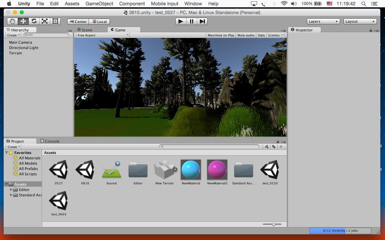The image size is (385, 240).
Task: Click the Pause button
Action: (191, 21)
